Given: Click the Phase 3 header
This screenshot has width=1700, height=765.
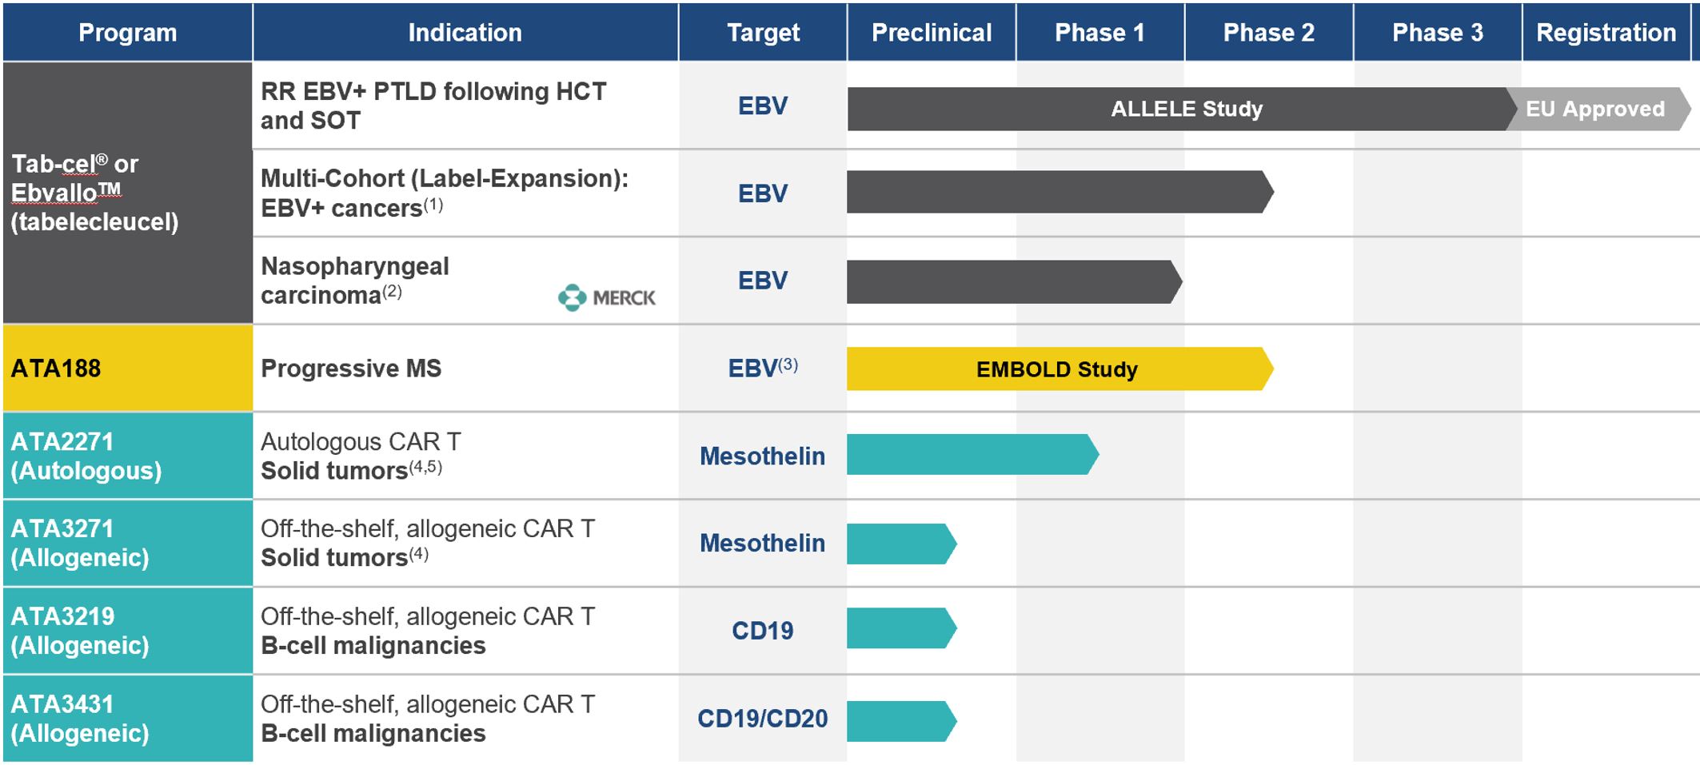Looking at the screenshot, I should tap(1438, 32).
